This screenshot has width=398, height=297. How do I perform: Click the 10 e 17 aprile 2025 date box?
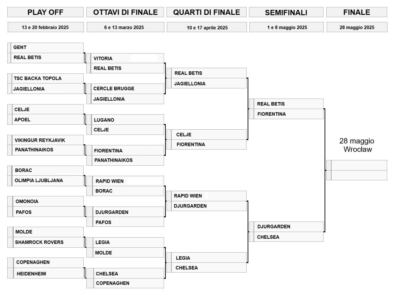click(207, 28)
